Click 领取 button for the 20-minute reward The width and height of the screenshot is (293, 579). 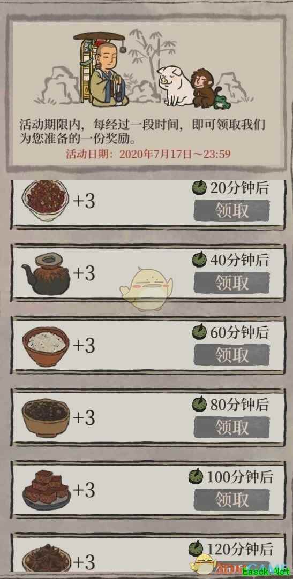pyautogui.click(x=231, y=210)
